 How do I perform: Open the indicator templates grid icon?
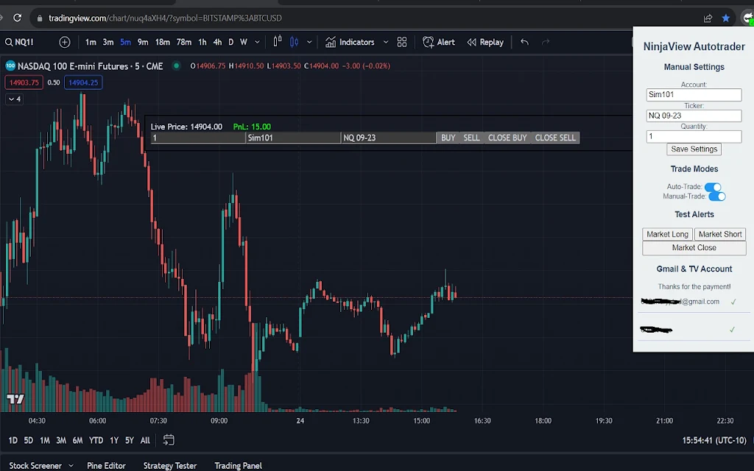tap(402, 42)
